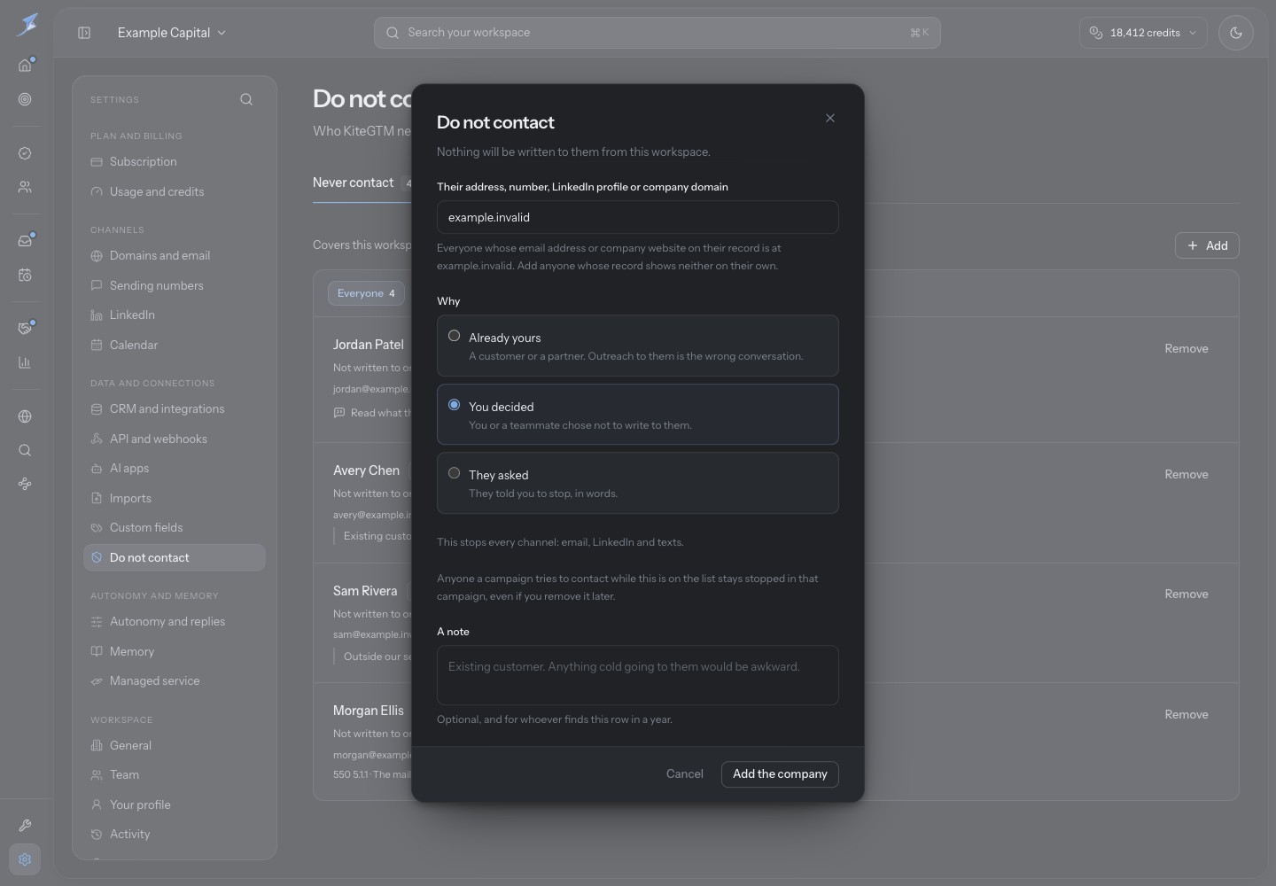Viewport: 1276px width, 886px height.
Task: Select the Already yours reason
Action: [638, 346]
